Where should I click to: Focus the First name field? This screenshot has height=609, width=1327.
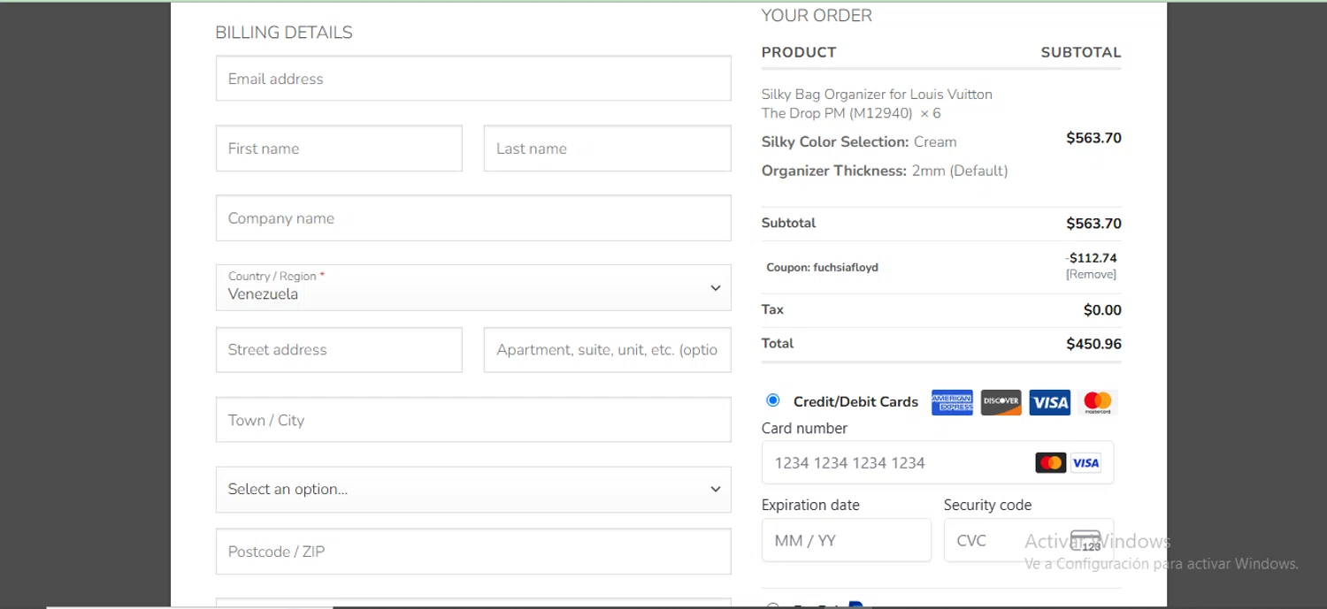coord(339,148)
